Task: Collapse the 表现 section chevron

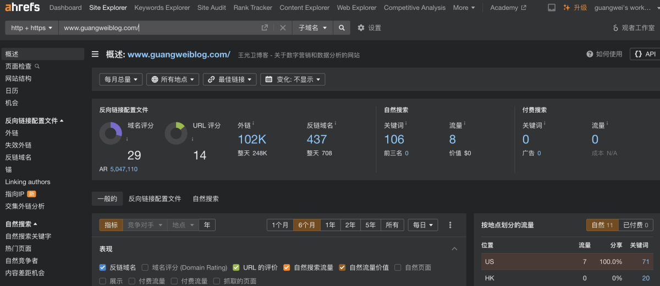Action: 454,249
